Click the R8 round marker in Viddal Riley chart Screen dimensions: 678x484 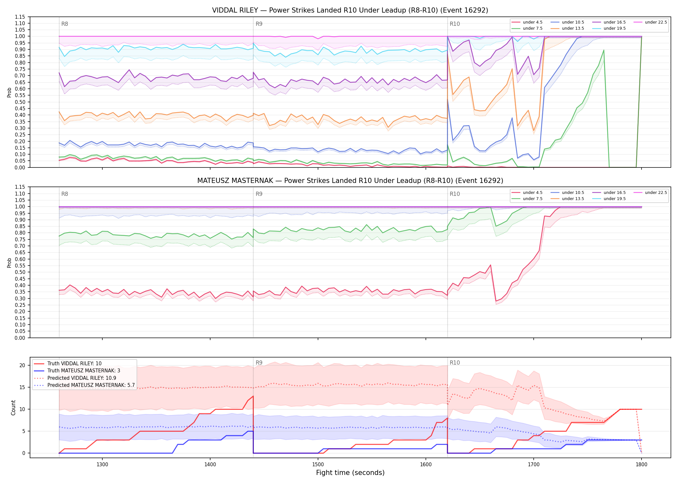click(65, 24)
